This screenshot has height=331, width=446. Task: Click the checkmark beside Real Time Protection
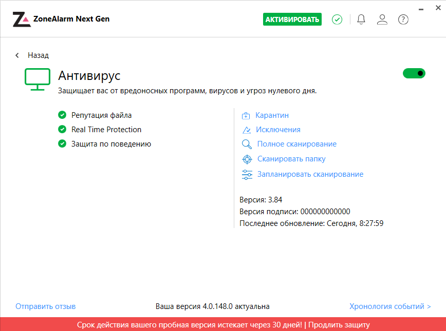62,129
